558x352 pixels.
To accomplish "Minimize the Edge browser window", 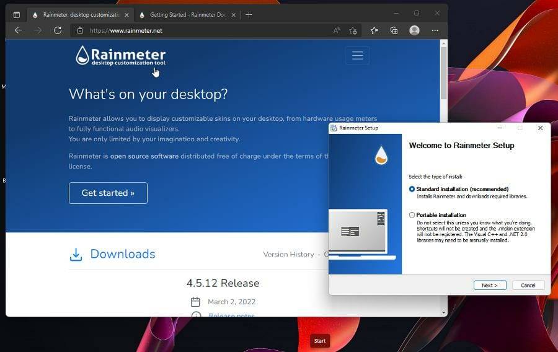I will point(396,13).
